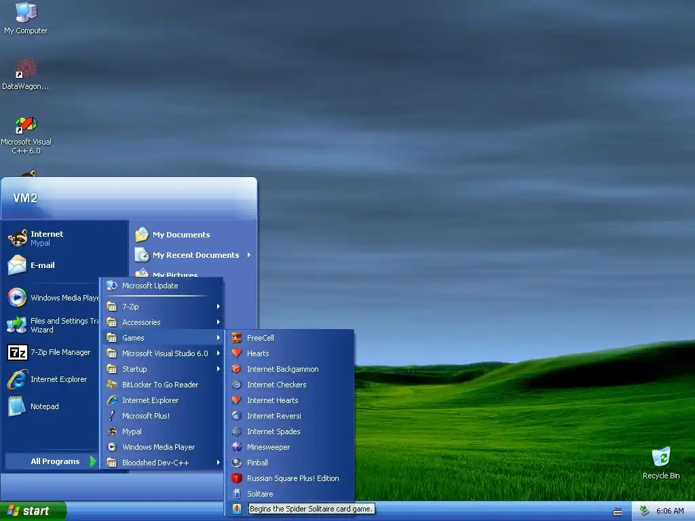The height and width of the screenshot is (521, 695).
Task: Click the Spider Solitaire icon at menu bottom
Action: pyautogui.click(x=237, y=509)
